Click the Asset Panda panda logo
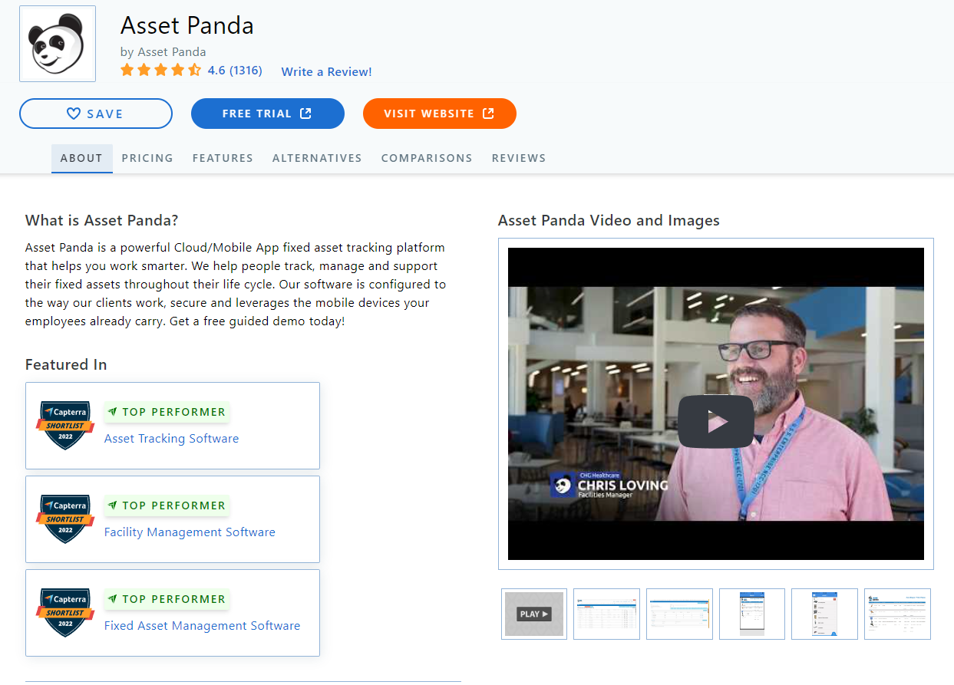Viewport: 954px width, 685px height. (58, 44)
